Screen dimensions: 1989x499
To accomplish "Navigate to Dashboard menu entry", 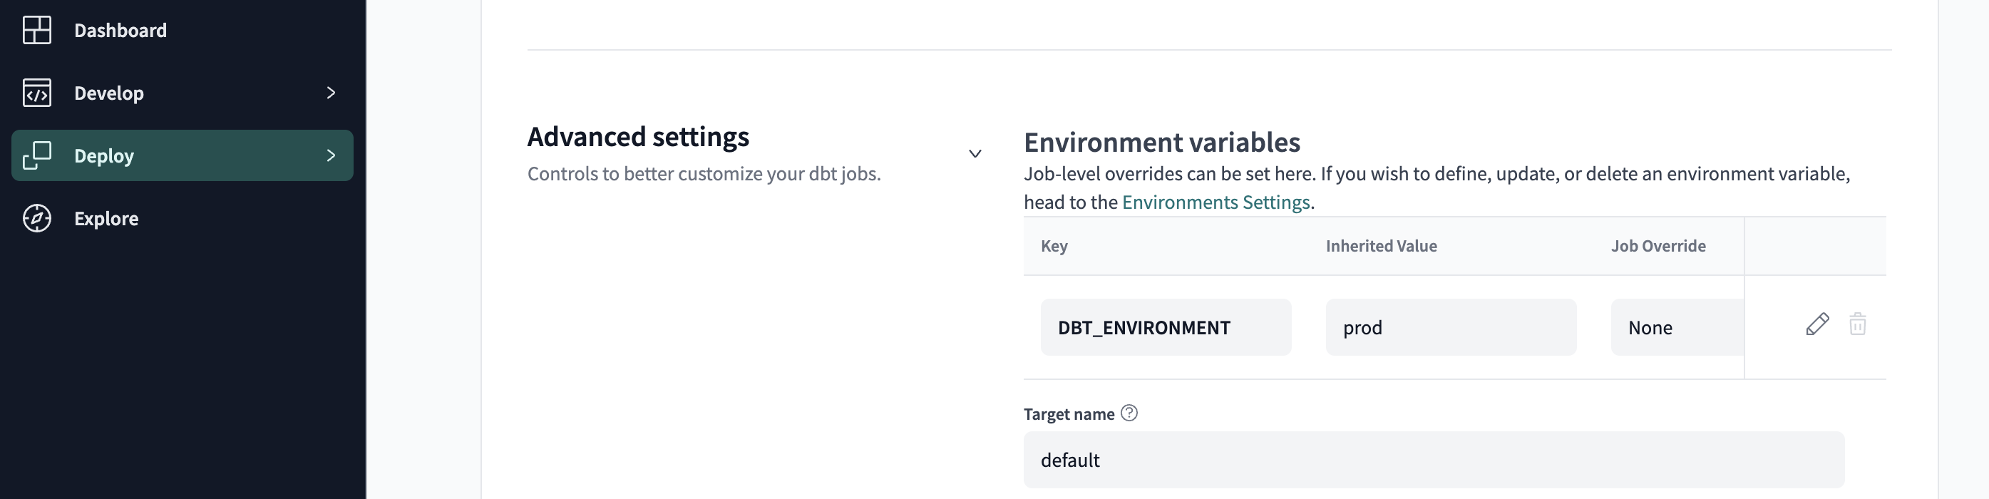I will (x=120, y=30).
